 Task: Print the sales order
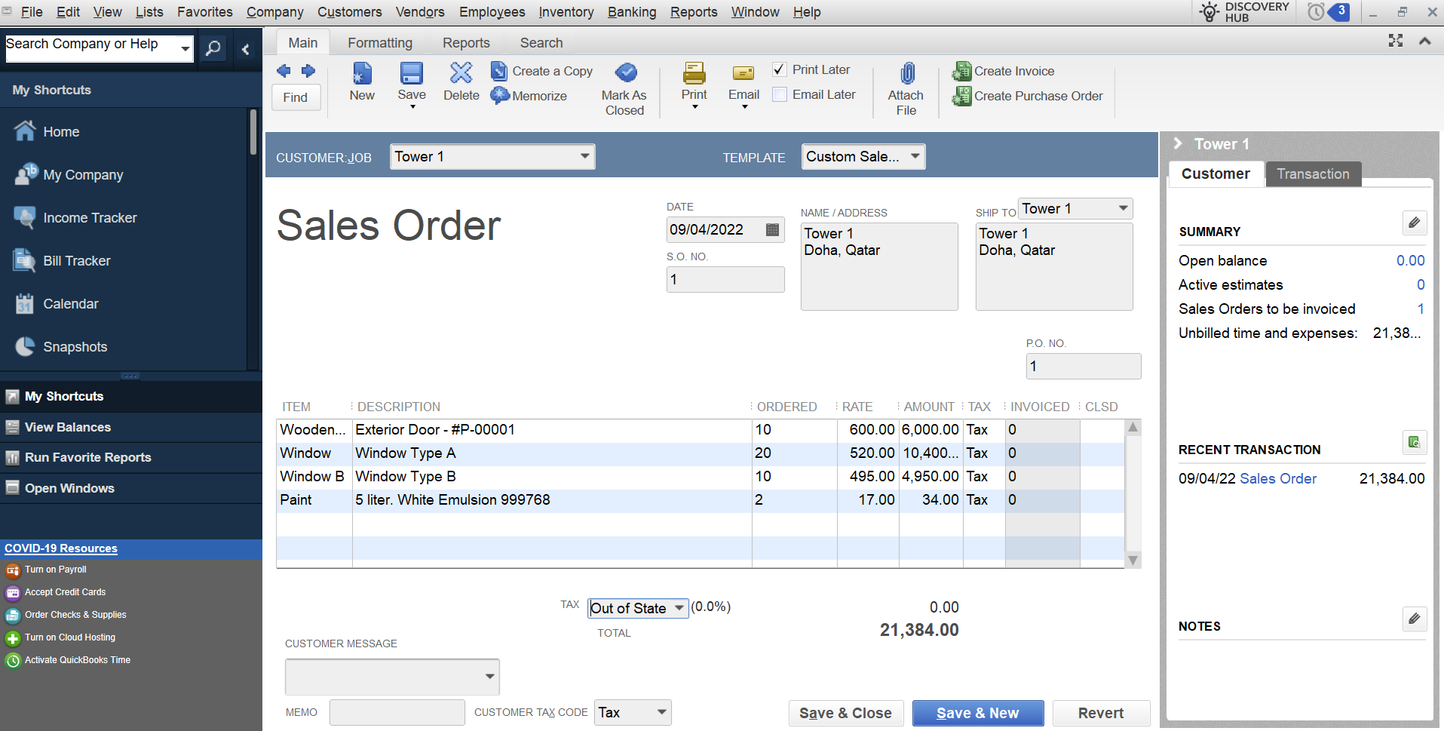(694, 81)
